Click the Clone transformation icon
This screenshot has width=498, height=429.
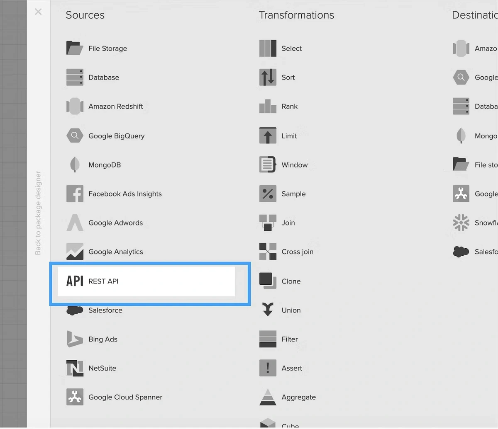click(x=268, y=281)
